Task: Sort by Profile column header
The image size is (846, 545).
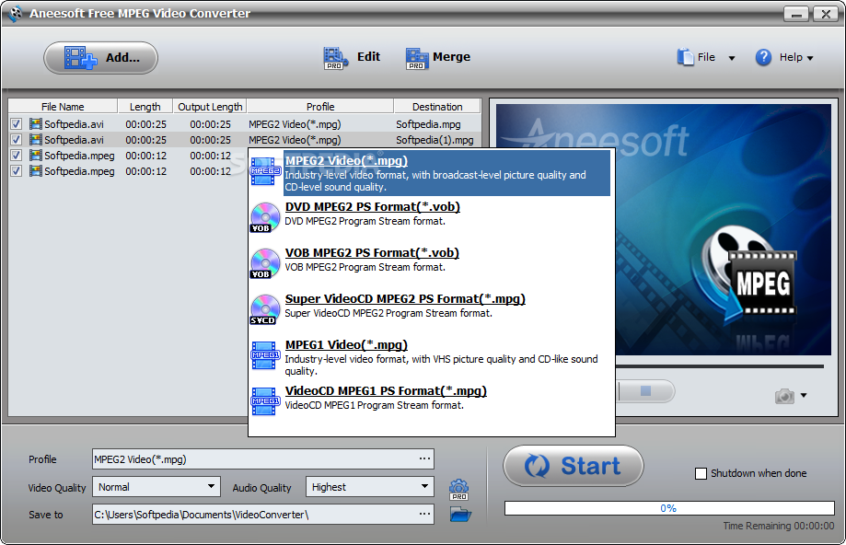Action: [320, 106]
